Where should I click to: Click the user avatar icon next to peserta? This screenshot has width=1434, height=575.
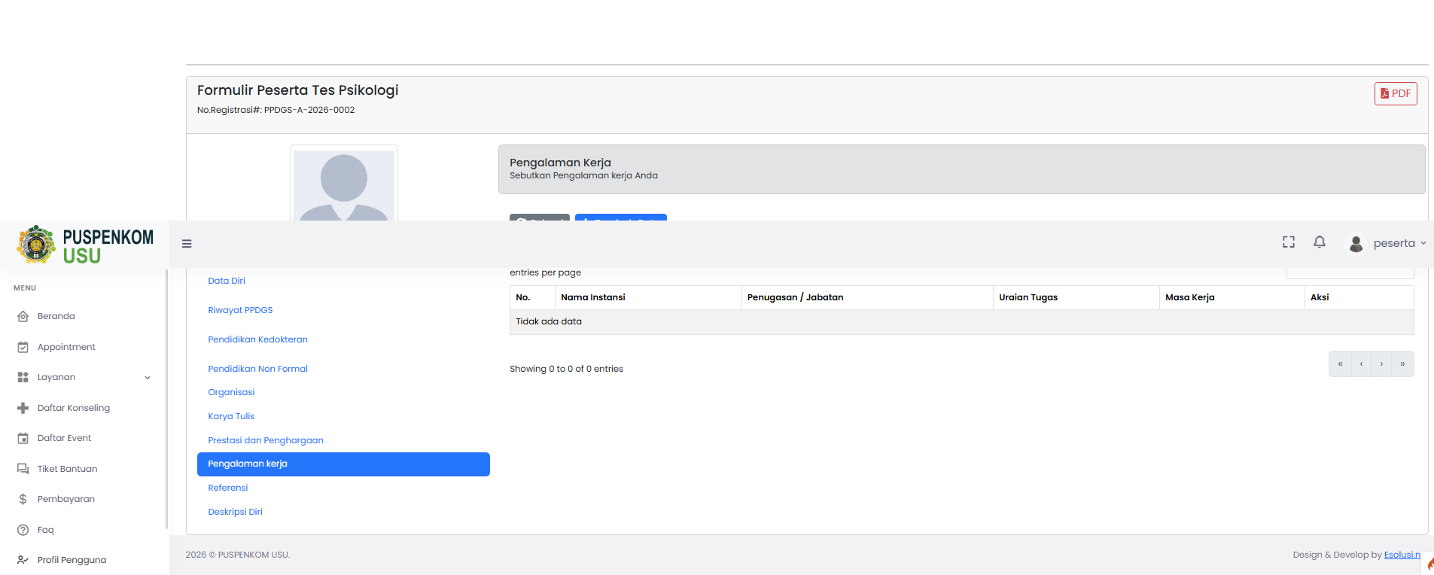click(1356, 244)
